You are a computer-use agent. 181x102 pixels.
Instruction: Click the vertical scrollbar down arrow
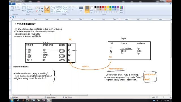point(171,93)
